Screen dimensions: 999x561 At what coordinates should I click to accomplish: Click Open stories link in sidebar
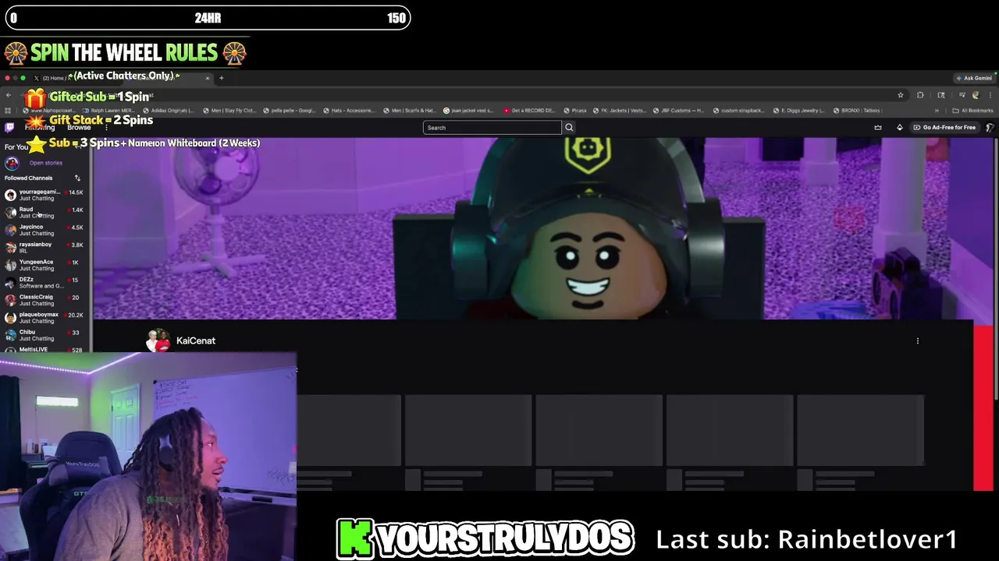coord(45,163)
